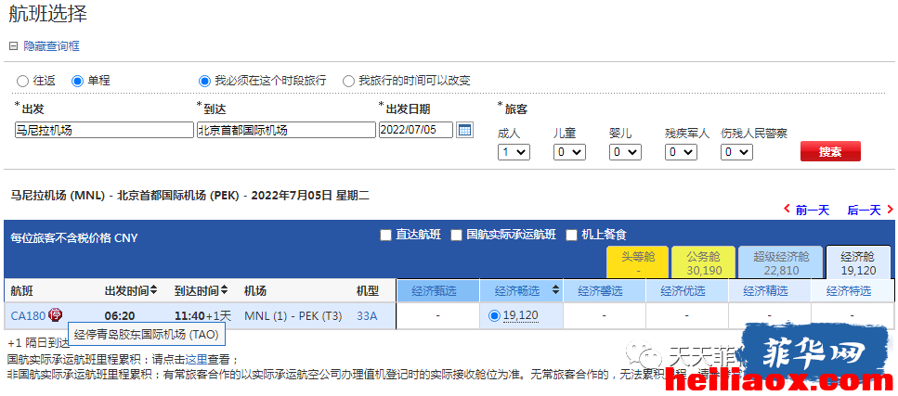Choose 我旅行的时间可以改变 radio option
The height and width of the screenshot is (396, 898).
pos(348,82)
